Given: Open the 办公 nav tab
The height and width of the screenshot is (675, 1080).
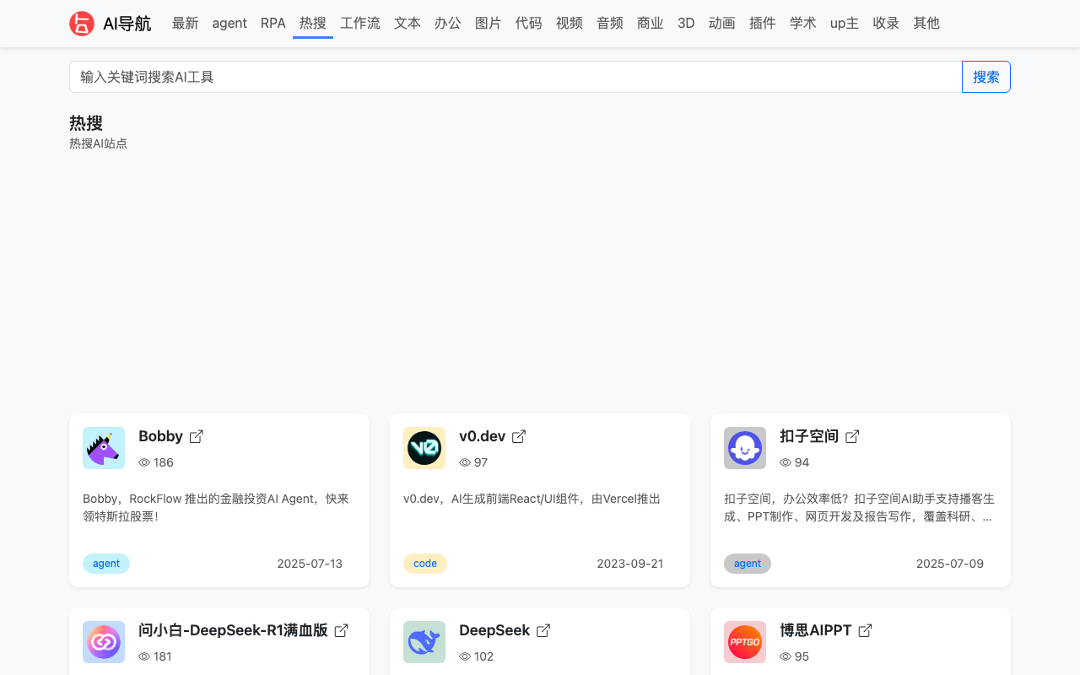Looking at the screenshot, I should pyautogui.click(x=448, y=24).
